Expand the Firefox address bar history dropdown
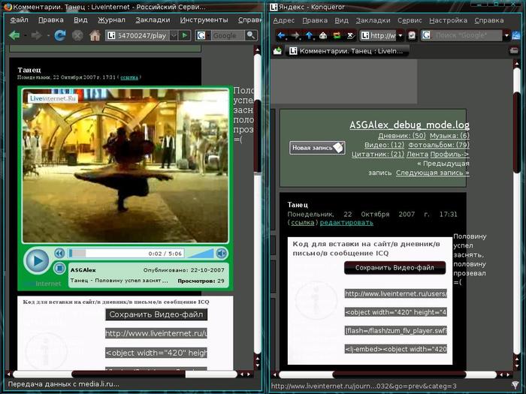Image resolution: width=526 pixels, height=394 pixels. pyautogui.click(x=174, y=35)
